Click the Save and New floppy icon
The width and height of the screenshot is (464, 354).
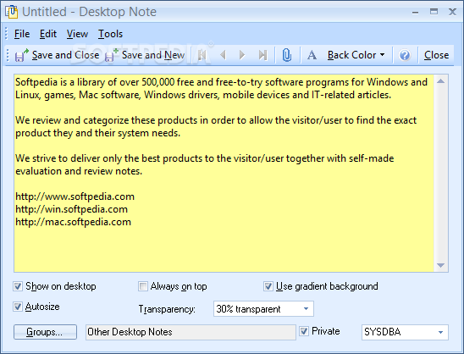coord(112,55)
